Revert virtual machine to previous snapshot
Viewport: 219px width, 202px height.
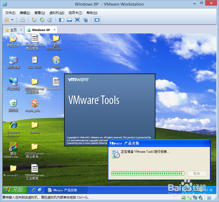(42, 20)
